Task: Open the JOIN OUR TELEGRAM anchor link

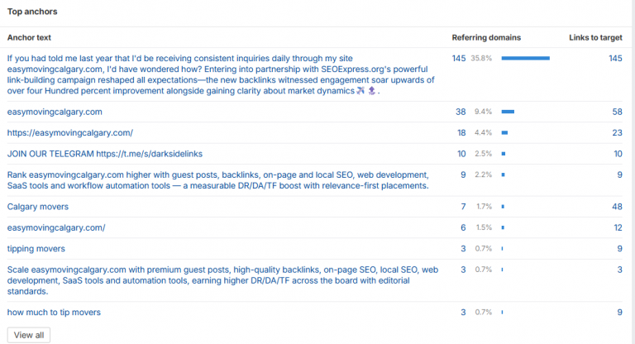Action: (105, 154)
